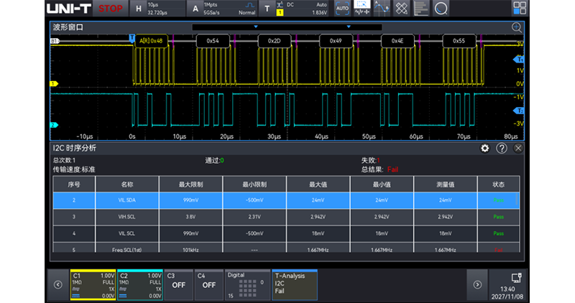575x303 pixels.
Task: Select the VIL SCL row in table
Action: click(285, 233)
